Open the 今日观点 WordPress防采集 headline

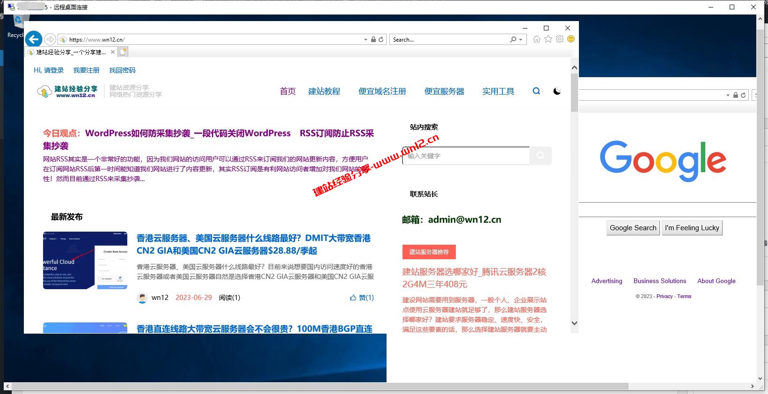tap(209, 139)
